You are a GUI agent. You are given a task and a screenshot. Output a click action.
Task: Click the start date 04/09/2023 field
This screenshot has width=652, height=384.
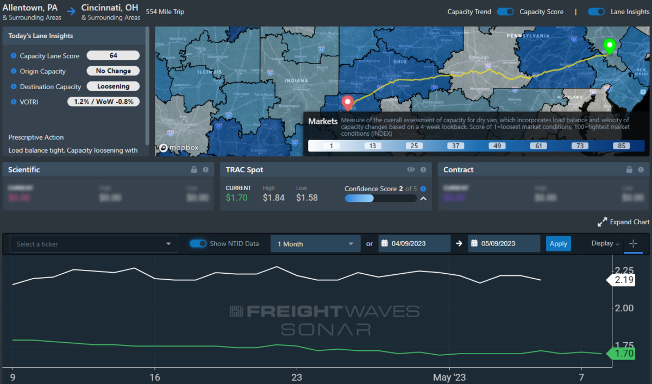(x=415, y=244)
